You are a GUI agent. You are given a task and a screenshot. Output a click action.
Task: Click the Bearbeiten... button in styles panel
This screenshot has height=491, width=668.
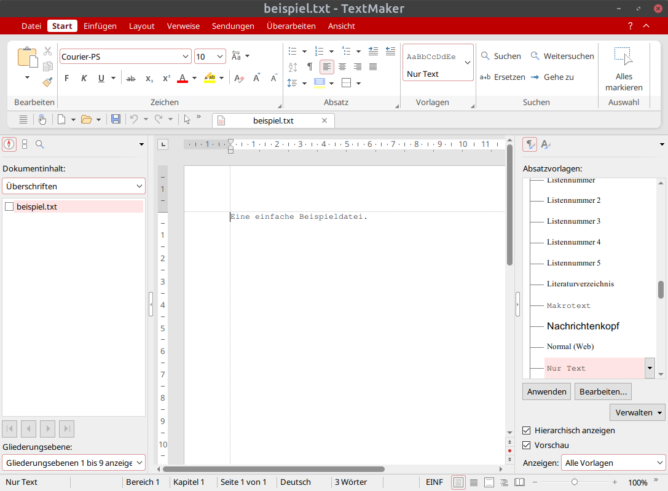(x=603, y=392)
